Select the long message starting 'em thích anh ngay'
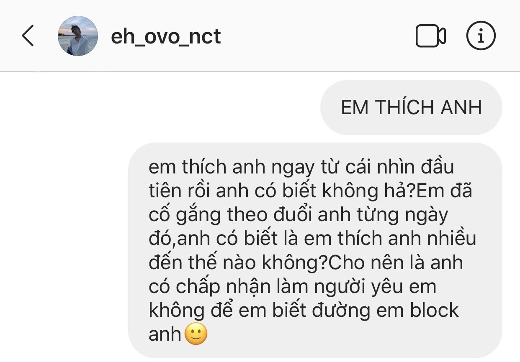Viewport: 520px width, 362px height. click(315, 250)
